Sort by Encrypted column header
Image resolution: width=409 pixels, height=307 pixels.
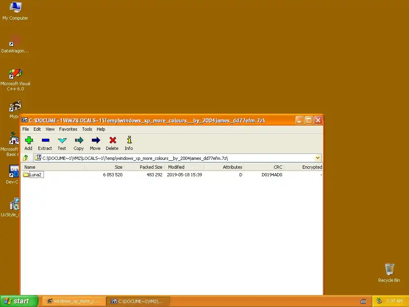(x=304, y=167)
